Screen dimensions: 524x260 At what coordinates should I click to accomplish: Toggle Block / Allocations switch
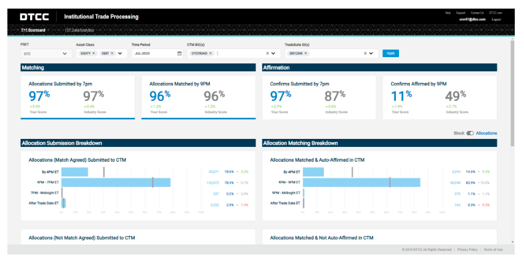click(x=470, y=133)
